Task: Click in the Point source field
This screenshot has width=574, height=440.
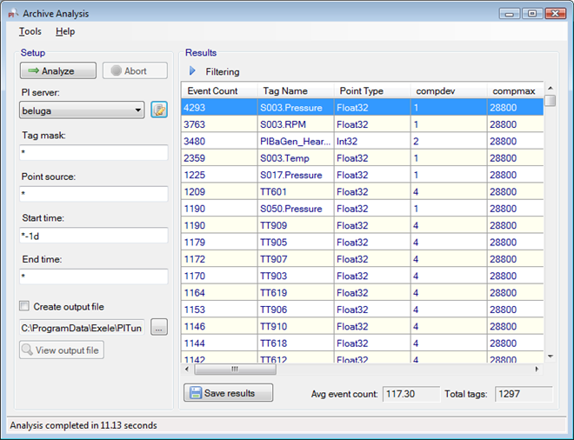Action: click(93, 193)
